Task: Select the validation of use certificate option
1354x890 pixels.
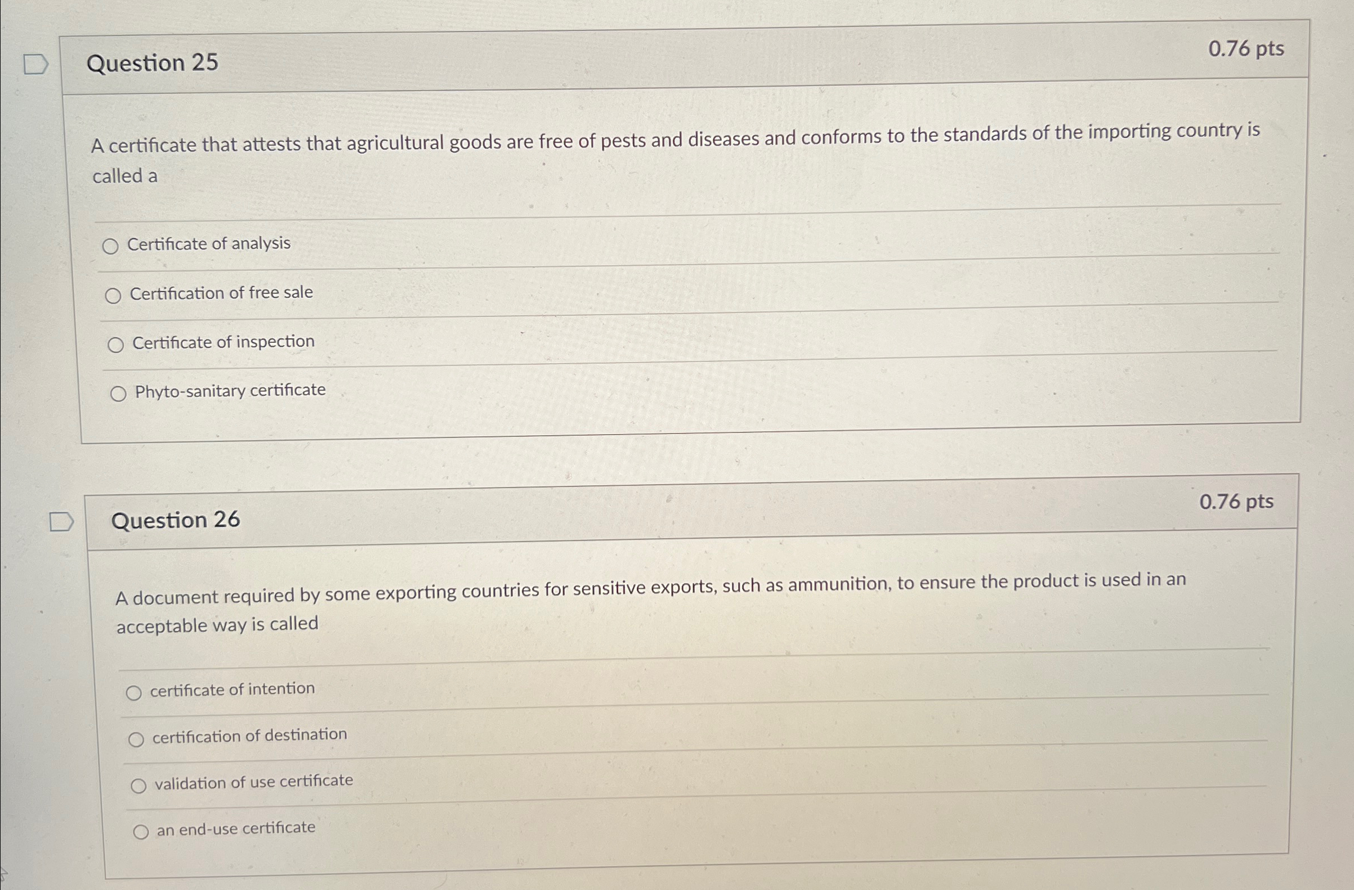Action: pyautogui.click(x=138, y=785)
